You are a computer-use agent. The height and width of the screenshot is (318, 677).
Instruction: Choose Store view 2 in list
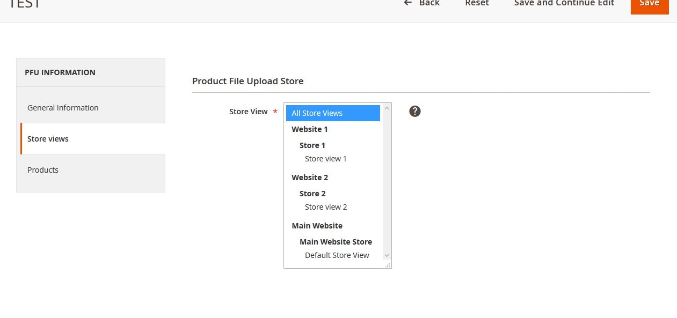325,207
